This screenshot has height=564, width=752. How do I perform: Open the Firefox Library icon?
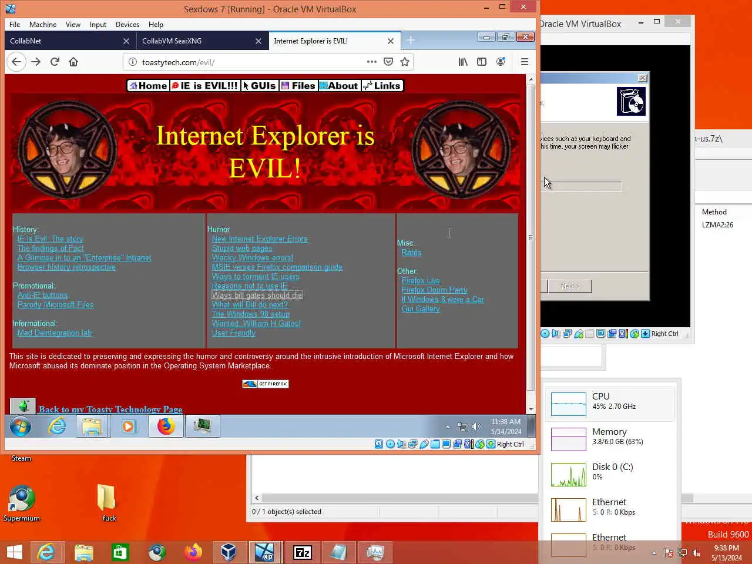[464, 62]
